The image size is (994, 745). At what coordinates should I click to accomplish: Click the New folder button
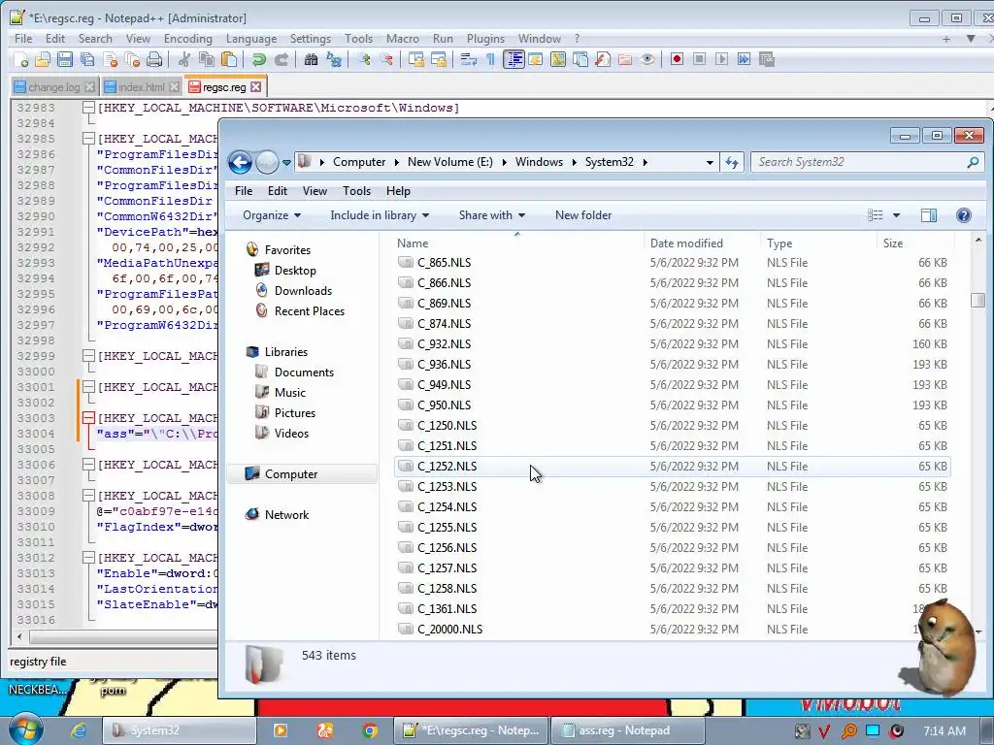(583, 215)
